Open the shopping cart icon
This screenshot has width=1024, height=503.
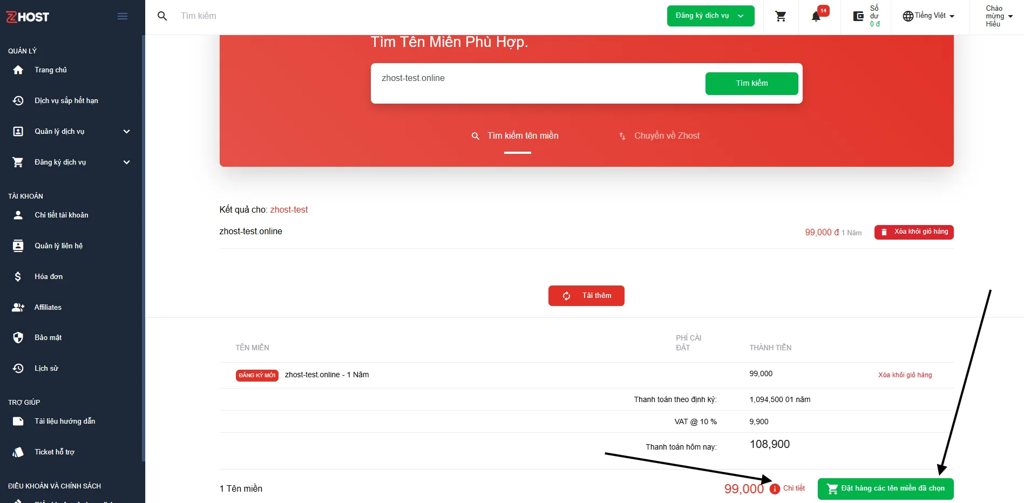[x=781, y=16]
